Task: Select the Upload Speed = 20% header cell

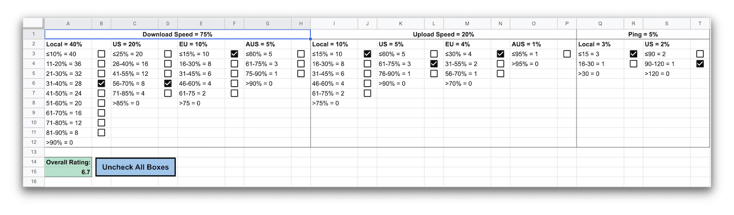Action: click(444, 34)
